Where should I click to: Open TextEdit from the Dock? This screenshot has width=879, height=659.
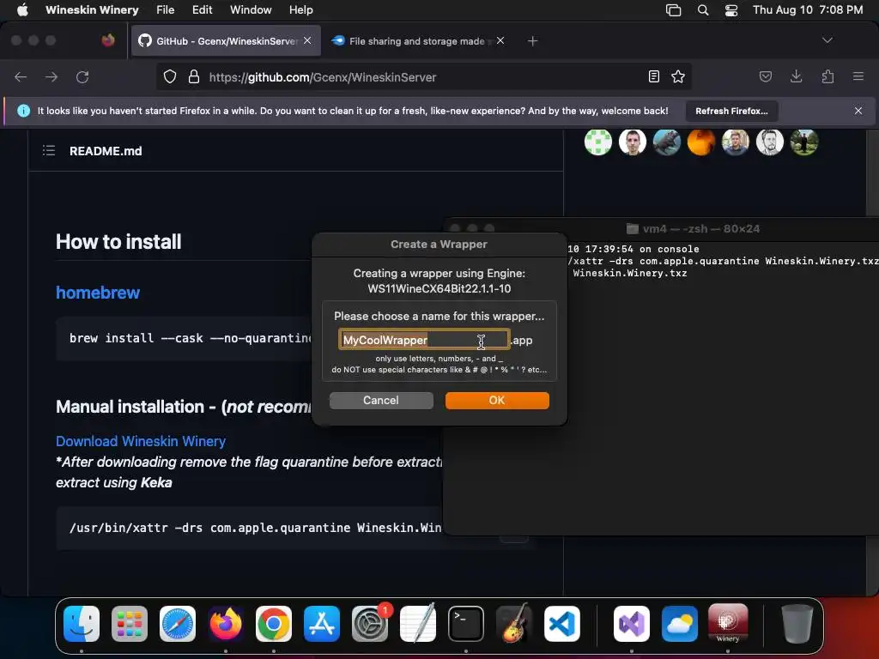pos(418,624)
